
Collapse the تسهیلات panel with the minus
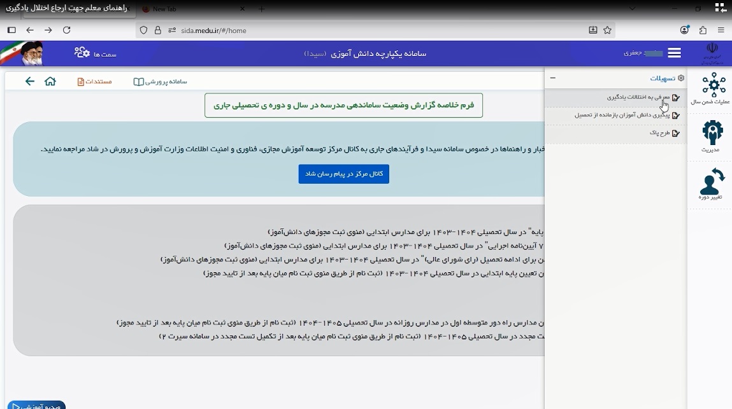tap(552, 78)
